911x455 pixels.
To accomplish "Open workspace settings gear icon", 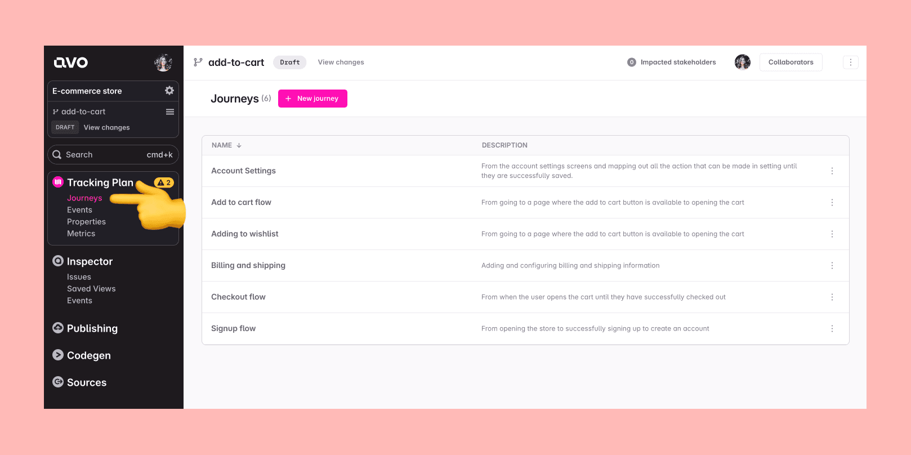I will [x=169, y=91].
